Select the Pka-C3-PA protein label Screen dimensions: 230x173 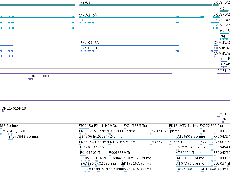coord(89,43)
